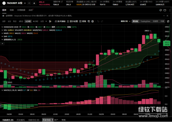The image size is (172, 122).
Task: Click the up-arrow collapse legend button
Action: click(x=2, y=44)
